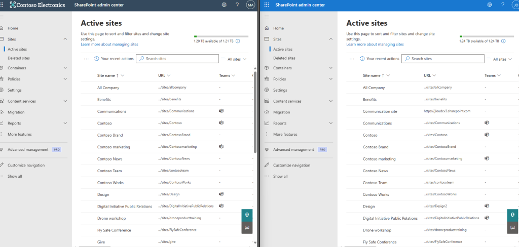Open more options ellipsis in left window toolbar
Screen dimensions: 519x247
pyautogui.click(x=86, y=59)
